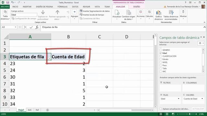Open the Cálculos menu button
The image size is (207, 116).
[149, 15]
